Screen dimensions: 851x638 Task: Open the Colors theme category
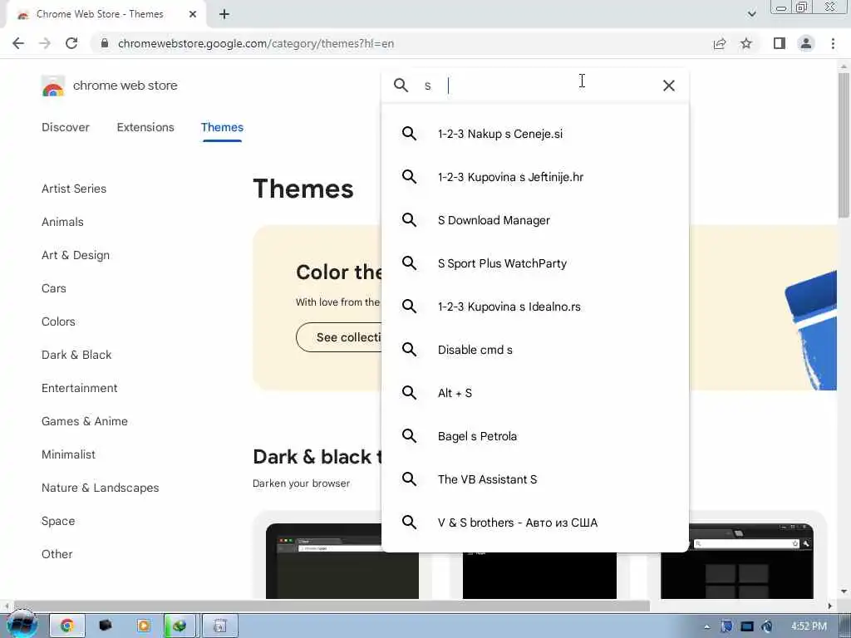pyautogui.click(x=58, y=321)
